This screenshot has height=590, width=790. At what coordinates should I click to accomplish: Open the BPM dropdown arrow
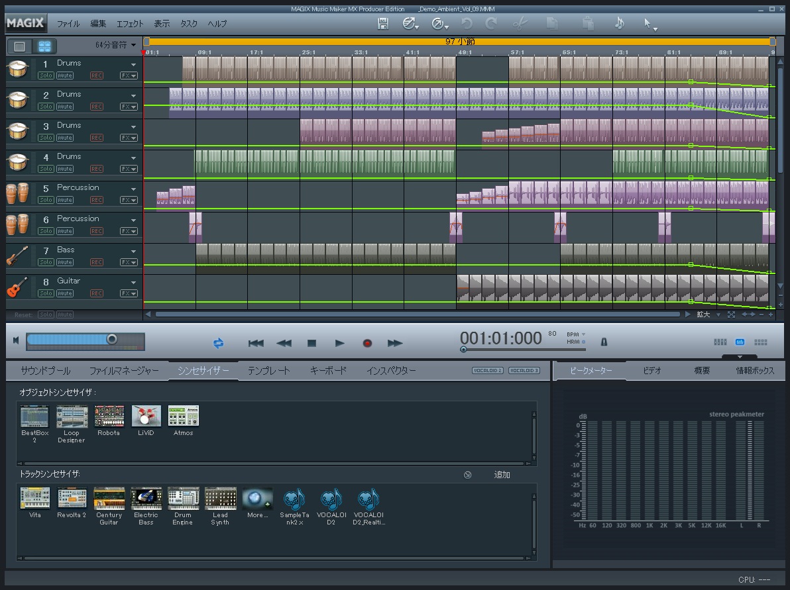click(584, 334)
